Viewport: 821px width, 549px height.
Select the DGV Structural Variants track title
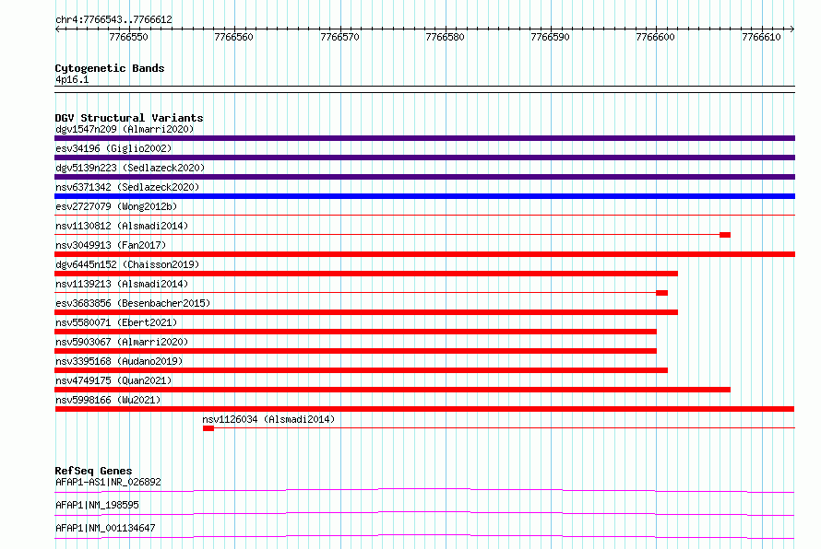[x=129, y=118]
